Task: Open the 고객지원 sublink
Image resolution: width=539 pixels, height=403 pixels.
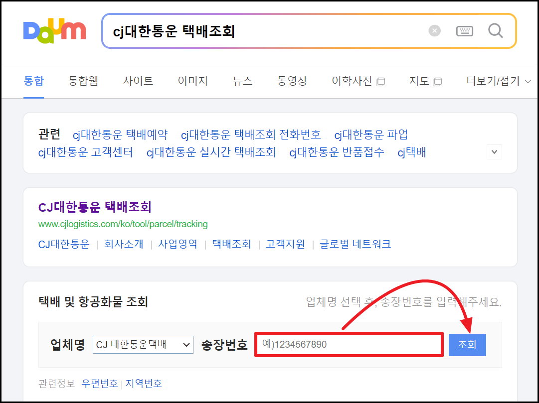Action: coord(285,244)
